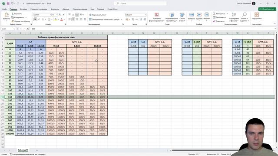Select cell A18 with value 160
The height and width of the screenshot is (156, 278).
[x=10, y=97]
